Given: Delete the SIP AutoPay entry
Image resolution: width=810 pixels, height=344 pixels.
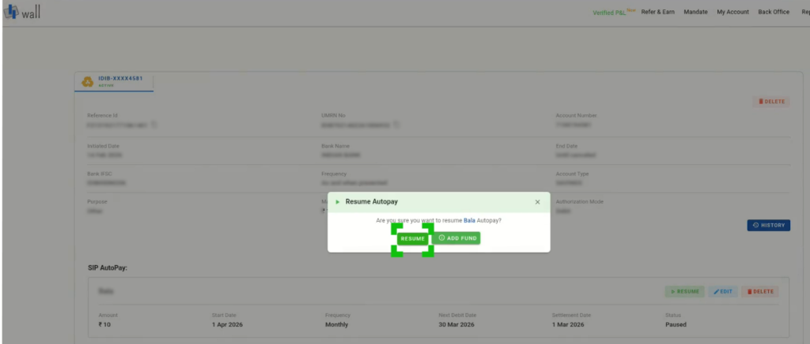Looking at the screenshot, I should pyautogui.click(x=759, y=291).
